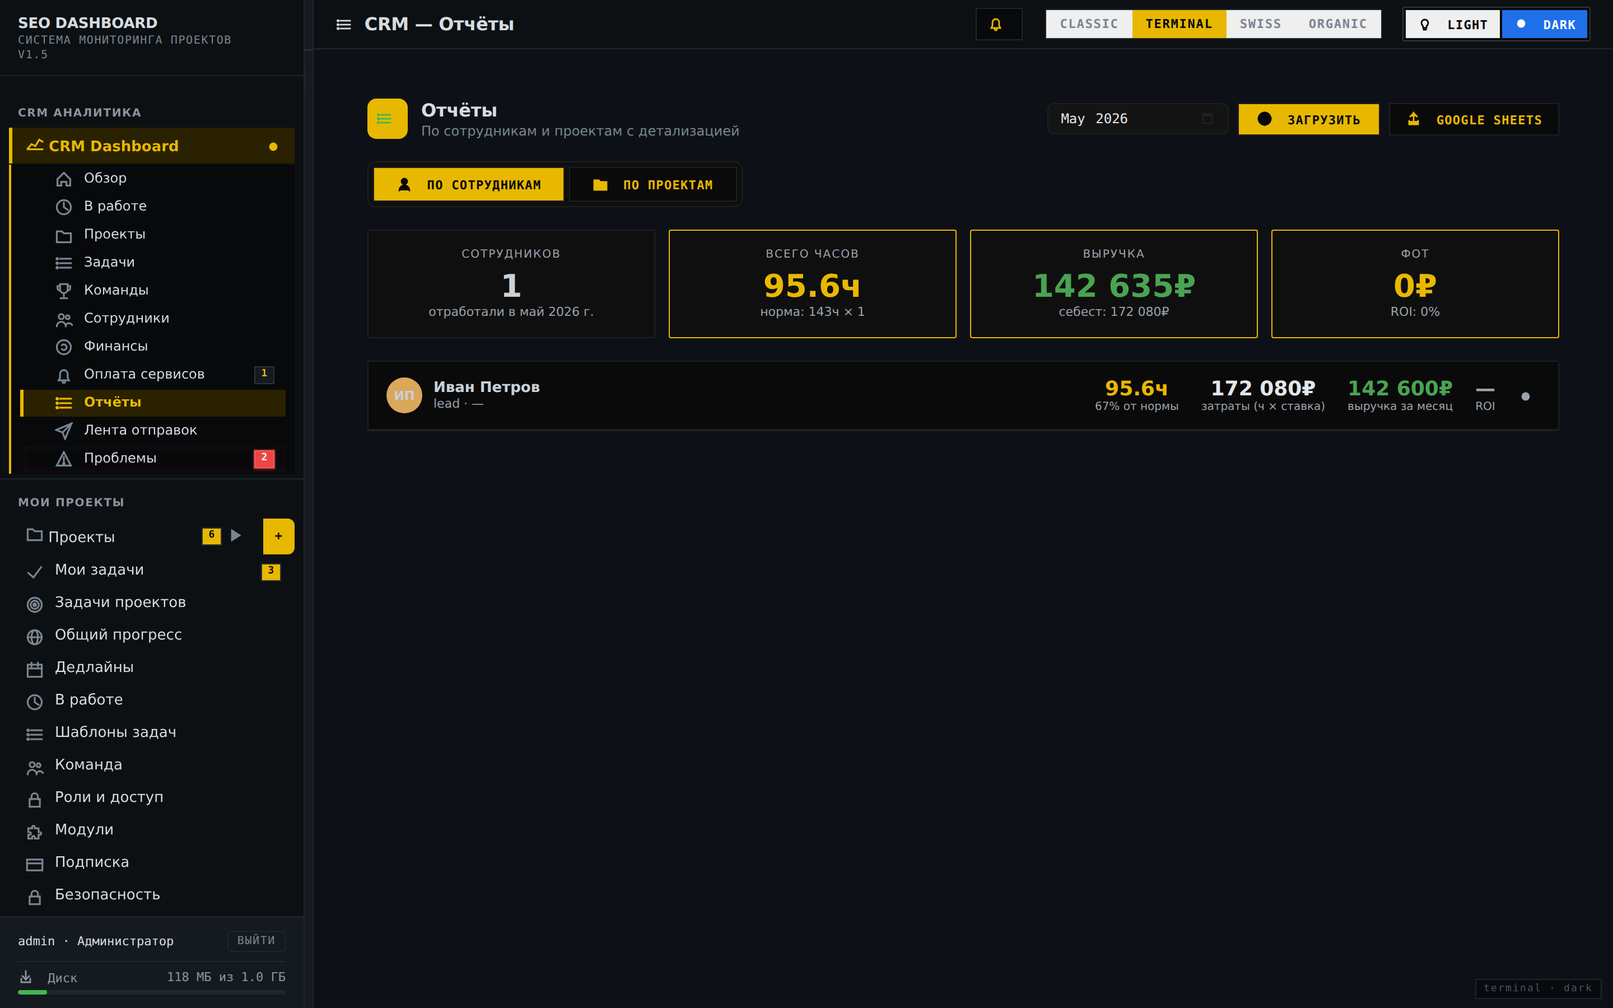Open Оплата сервисов bell icon

pos(63,375)
